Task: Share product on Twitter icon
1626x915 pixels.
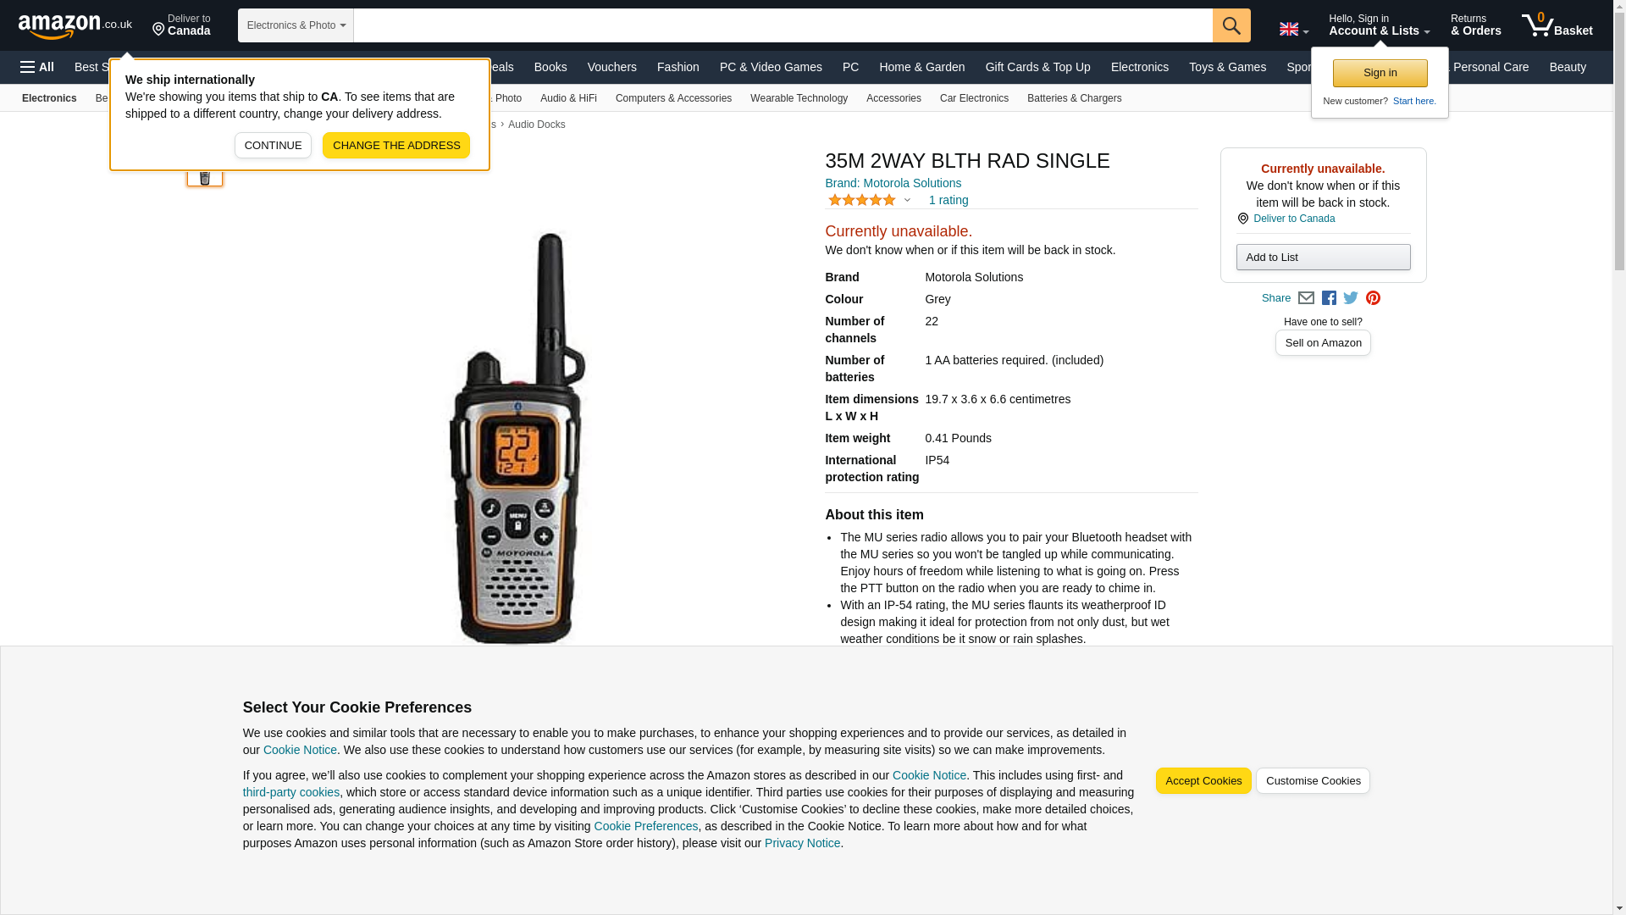Action: (x=1351, y=298)
